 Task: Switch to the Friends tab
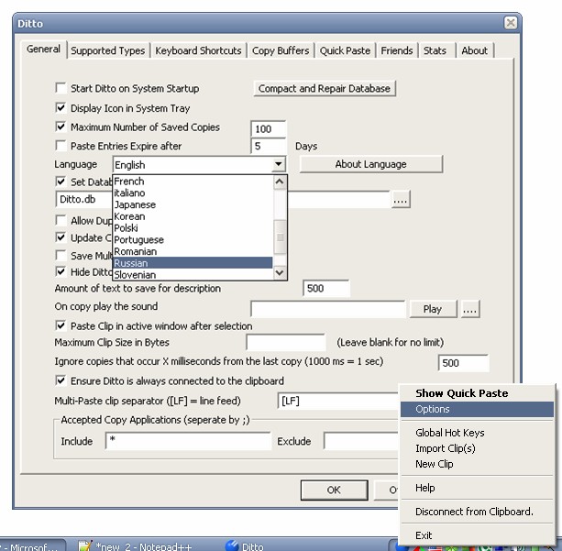click(397, 50)
